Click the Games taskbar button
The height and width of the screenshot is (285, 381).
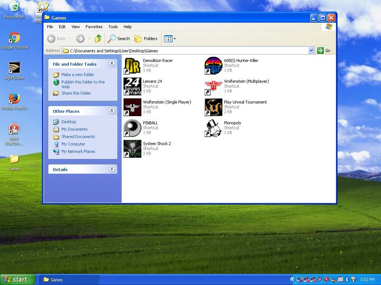69,280
